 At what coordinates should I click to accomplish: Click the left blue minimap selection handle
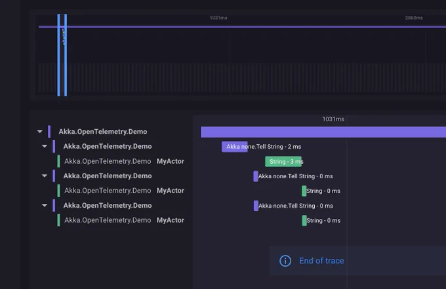point(58,55)
